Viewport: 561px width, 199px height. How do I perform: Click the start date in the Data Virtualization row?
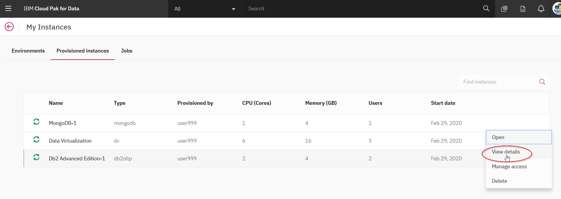(446, 141)
